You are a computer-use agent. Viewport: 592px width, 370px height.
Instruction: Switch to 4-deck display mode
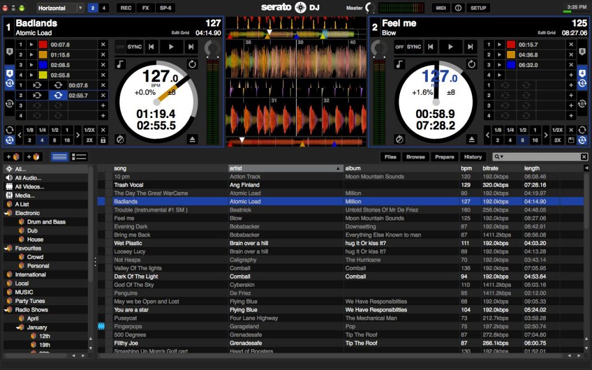pos(104,8)
